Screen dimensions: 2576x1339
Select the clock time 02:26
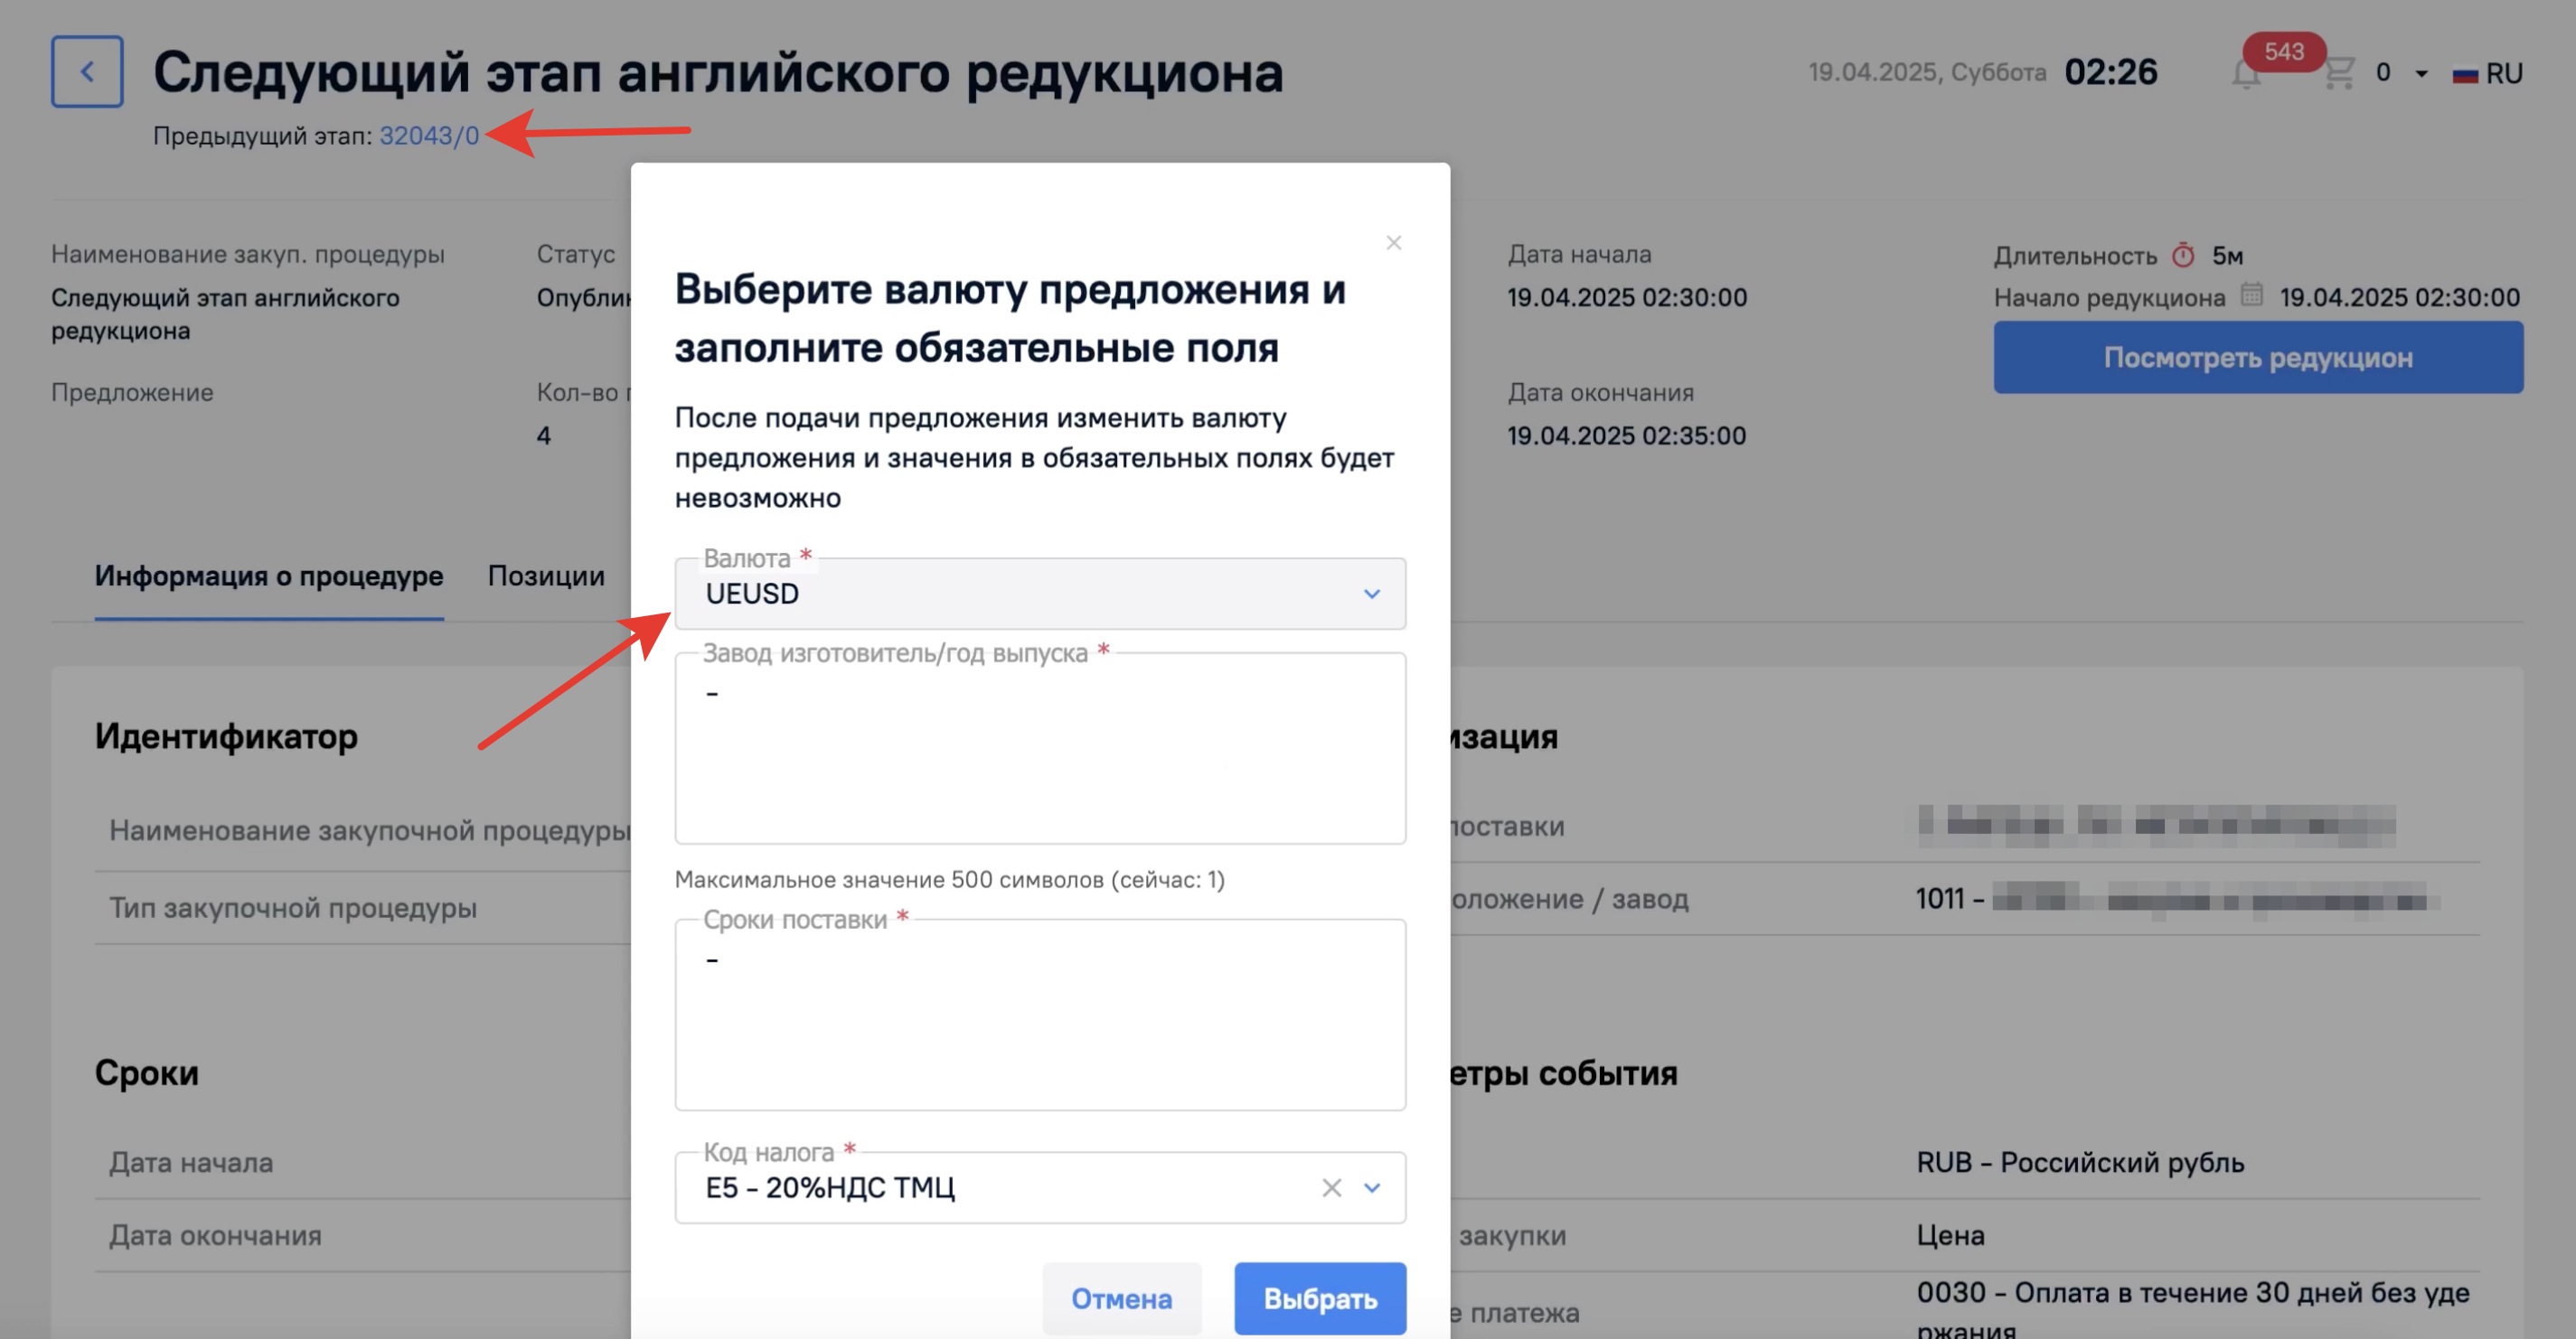click(x=2111, y=72)
